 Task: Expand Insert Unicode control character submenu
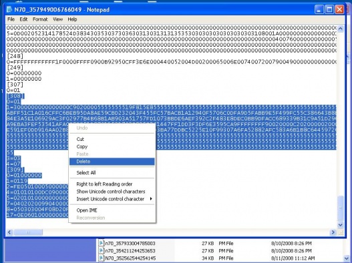pos(112,199)
